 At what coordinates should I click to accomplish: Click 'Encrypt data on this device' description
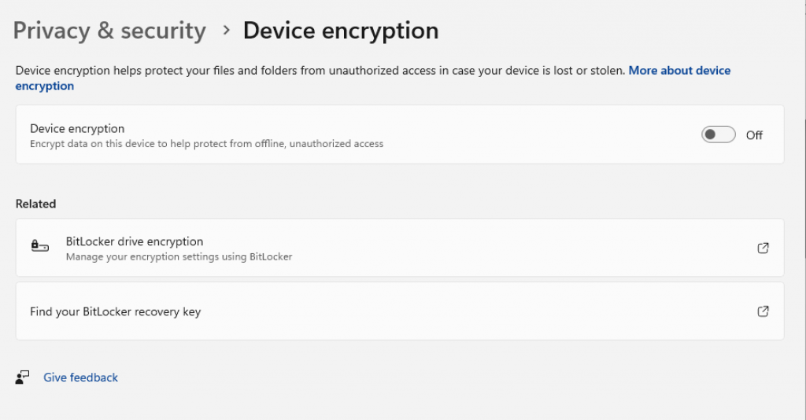(x=206, y=144)
